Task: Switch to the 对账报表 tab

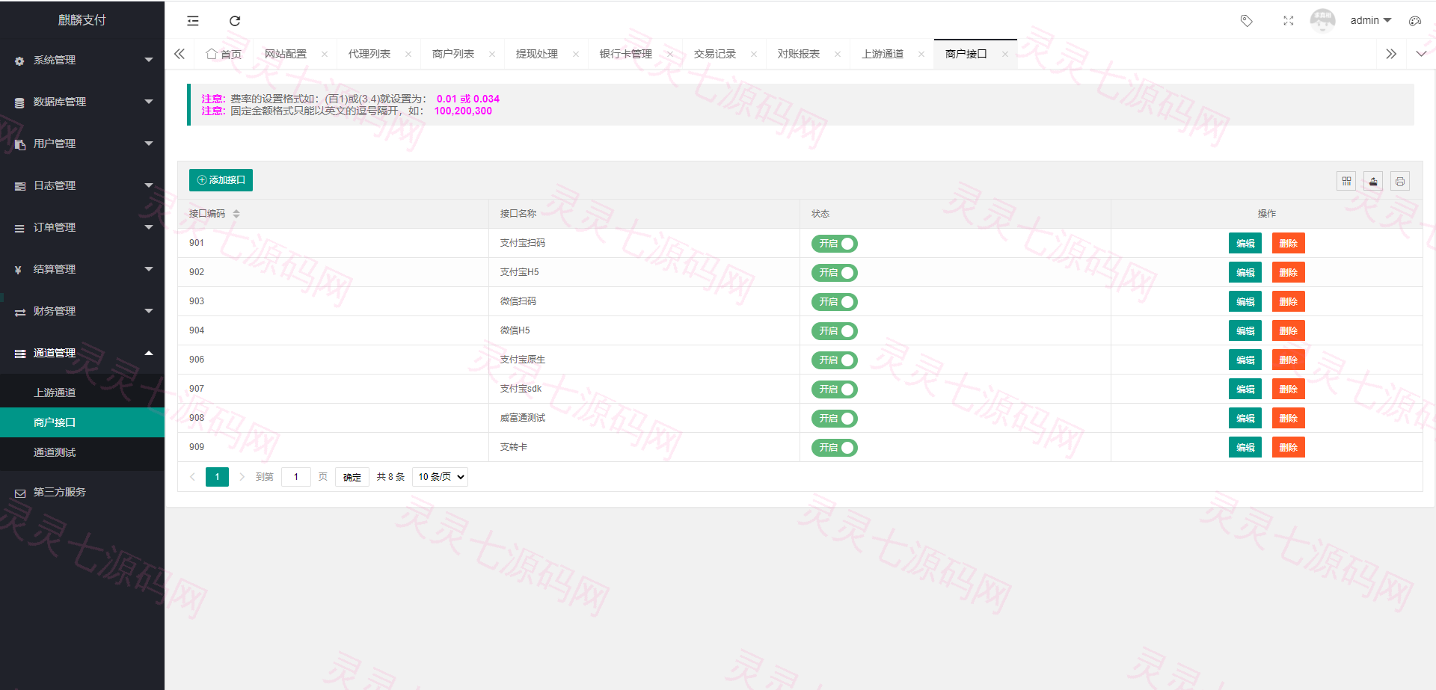Action: tap(799, 54)
